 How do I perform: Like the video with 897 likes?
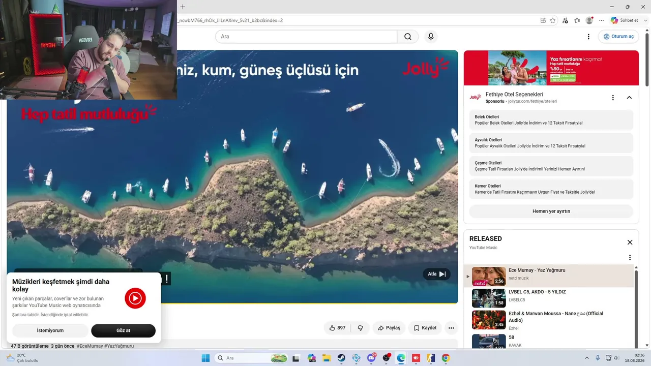coord(337,328)
